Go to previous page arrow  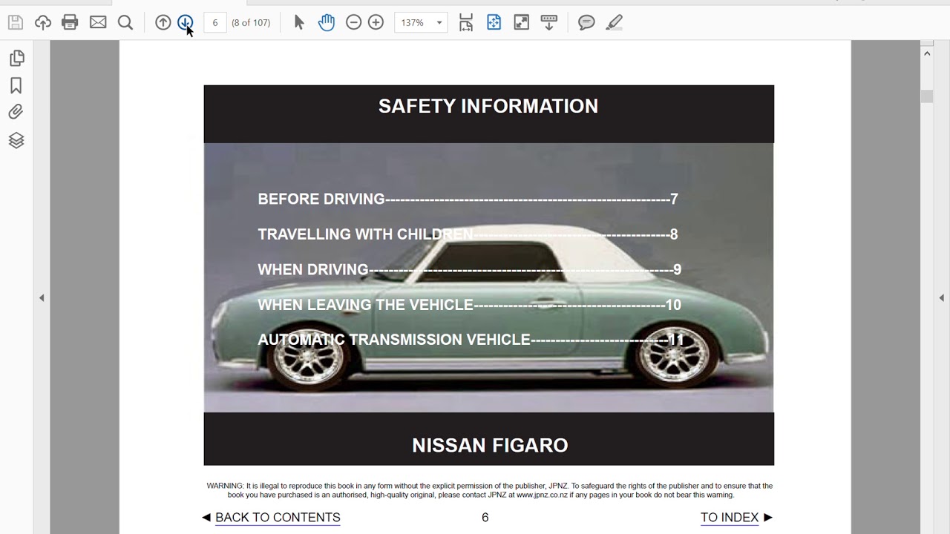pyautogui.click(x=163, y=22)
